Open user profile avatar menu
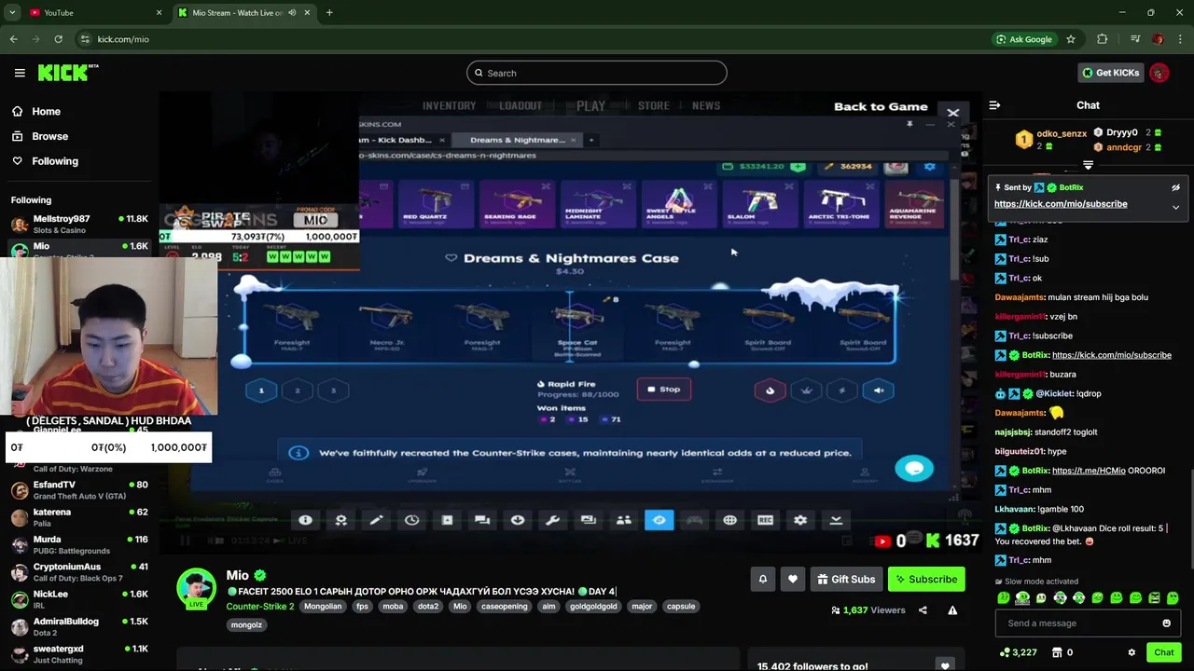Screen dimensions: 1194x671 tap(1159, 73)
